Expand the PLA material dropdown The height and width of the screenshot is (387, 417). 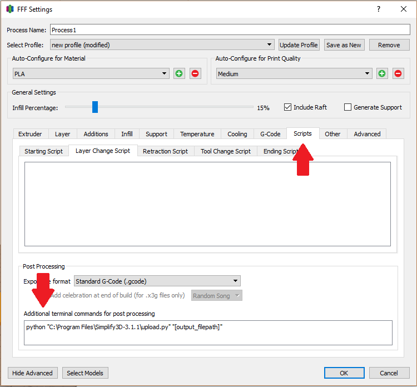(91, 73)
